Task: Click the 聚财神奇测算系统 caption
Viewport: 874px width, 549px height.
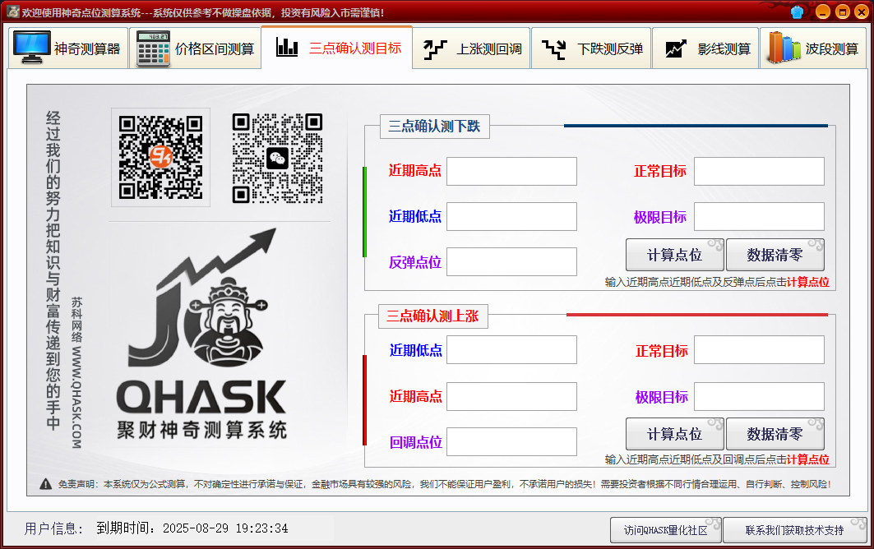Action: pyautogui.click(x=201, y=430)
